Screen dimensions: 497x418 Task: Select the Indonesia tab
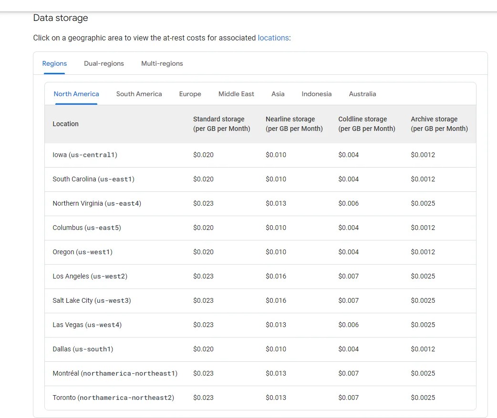click(x=316, y=94)
